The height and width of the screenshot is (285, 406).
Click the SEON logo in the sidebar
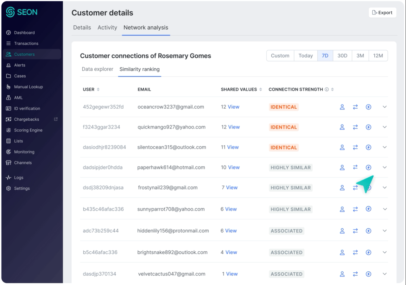(22, 12)
